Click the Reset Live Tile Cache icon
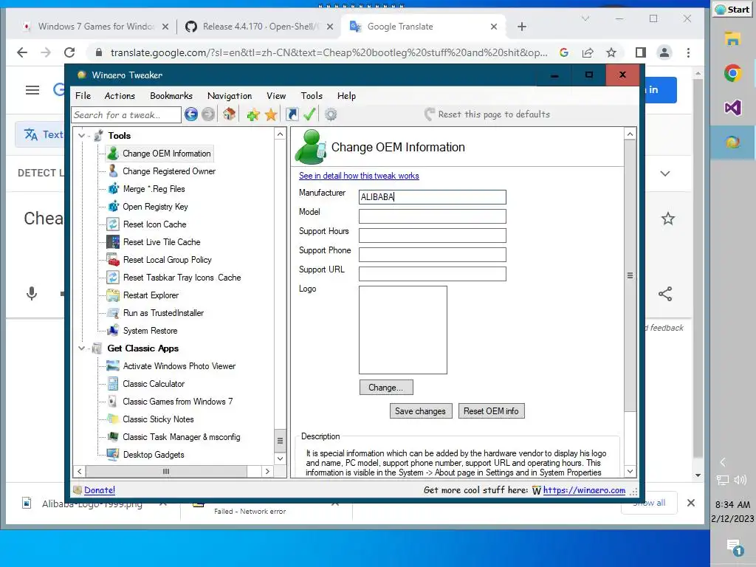 tap(113, 241)
